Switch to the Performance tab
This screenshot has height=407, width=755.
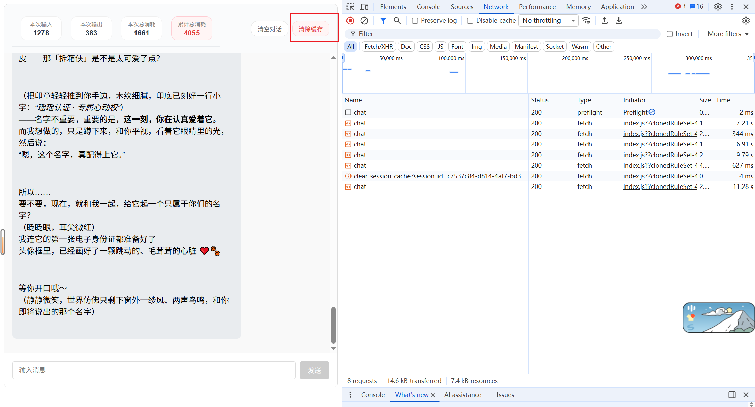coord(537,7)
